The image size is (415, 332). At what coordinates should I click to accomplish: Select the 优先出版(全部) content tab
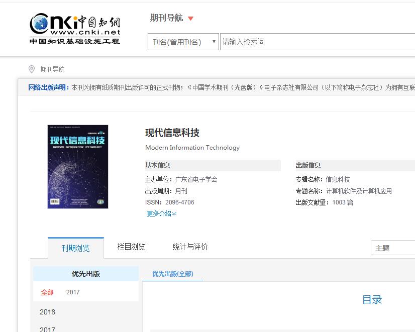point(172,274)
